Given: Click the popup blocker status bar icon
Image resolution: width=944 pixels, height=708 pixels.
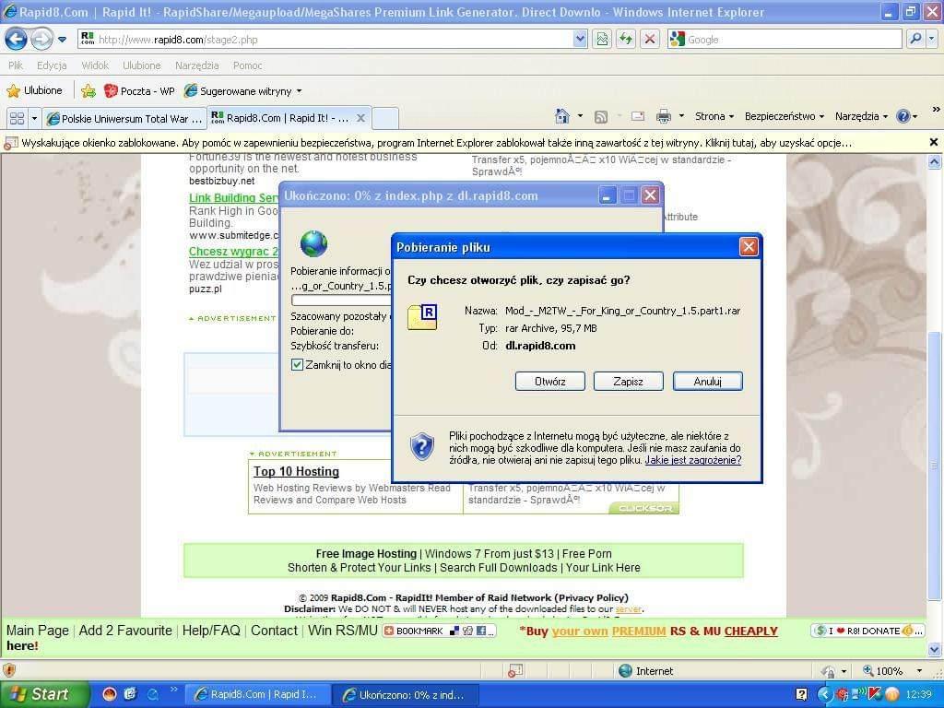Looking at the screenshot, I should click(x=514, y=671).
